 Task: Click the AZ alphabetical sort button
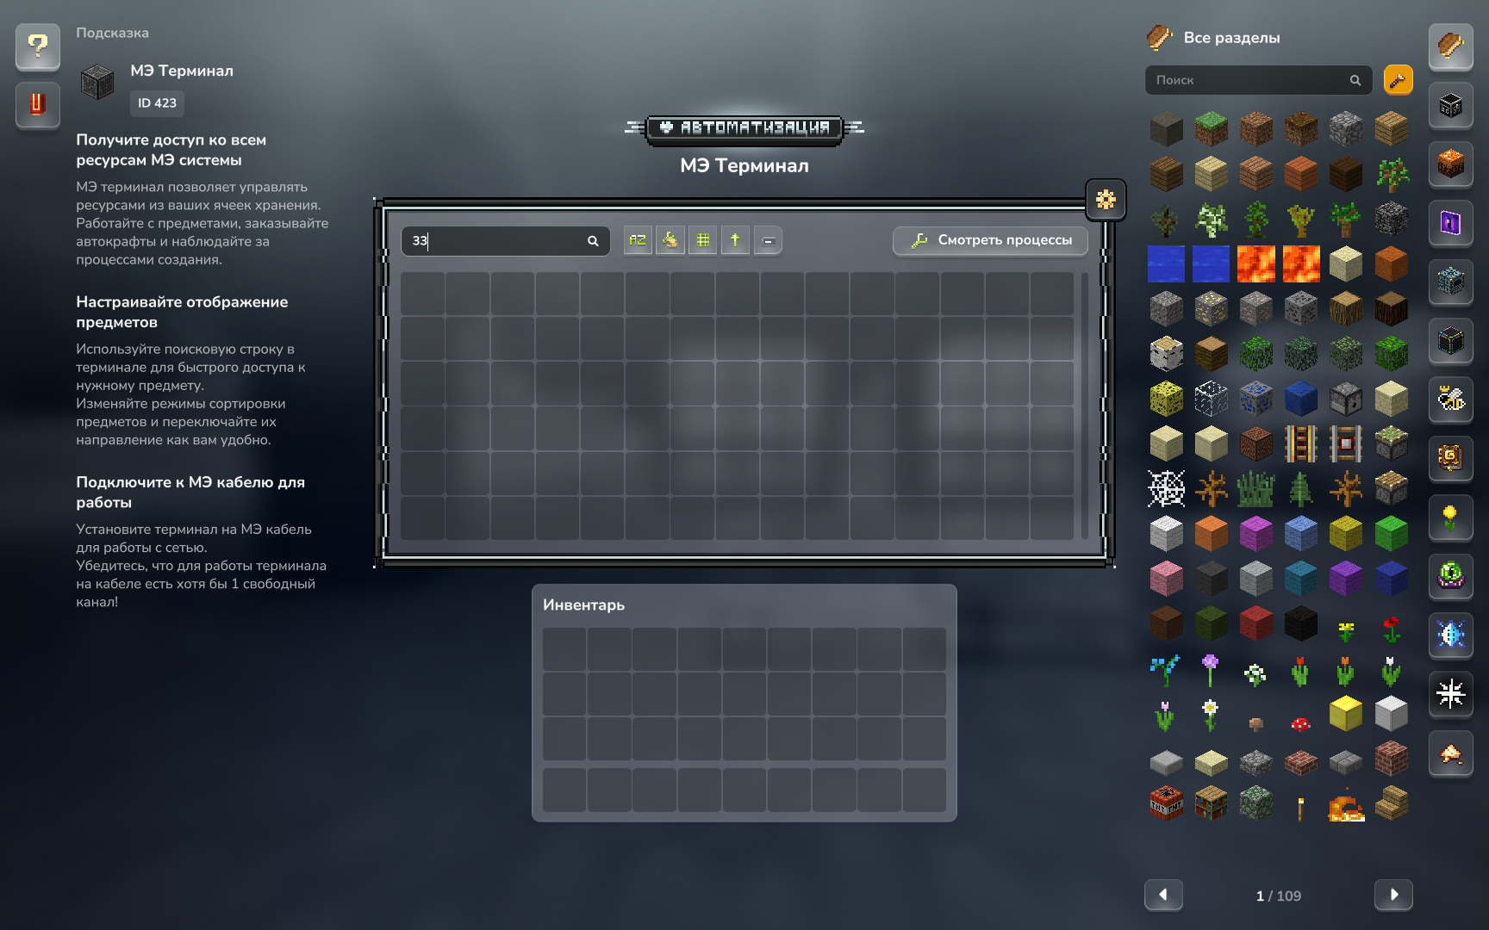click(x=638, y=240)
